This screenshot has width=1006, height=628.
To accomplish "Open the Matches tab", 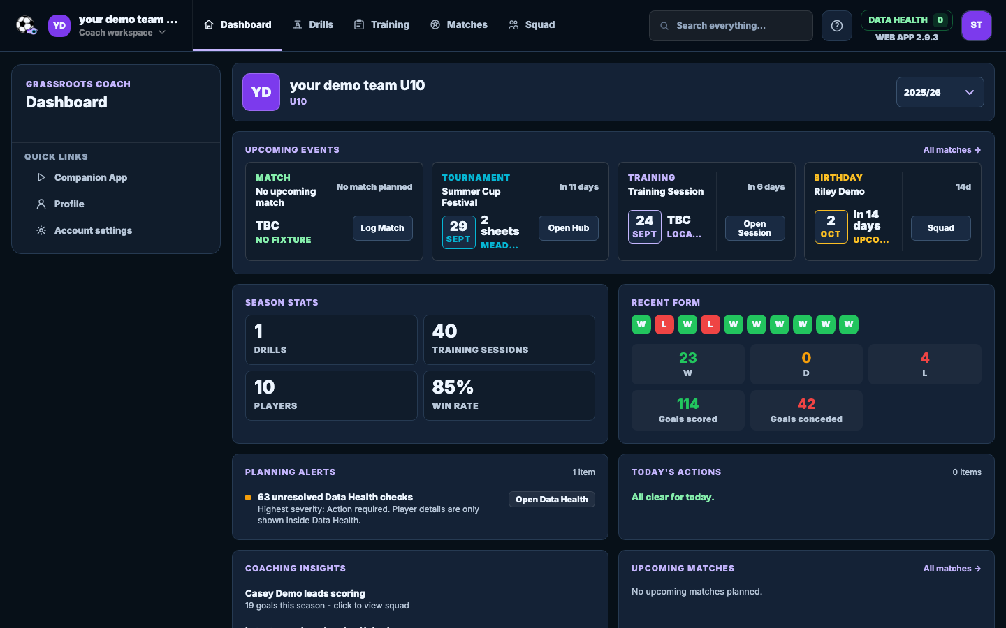I will [x=459, y=24].
